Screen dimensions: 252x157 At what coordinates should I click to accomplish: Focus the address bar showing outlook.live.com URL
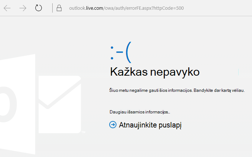click(x=126, y=8)
